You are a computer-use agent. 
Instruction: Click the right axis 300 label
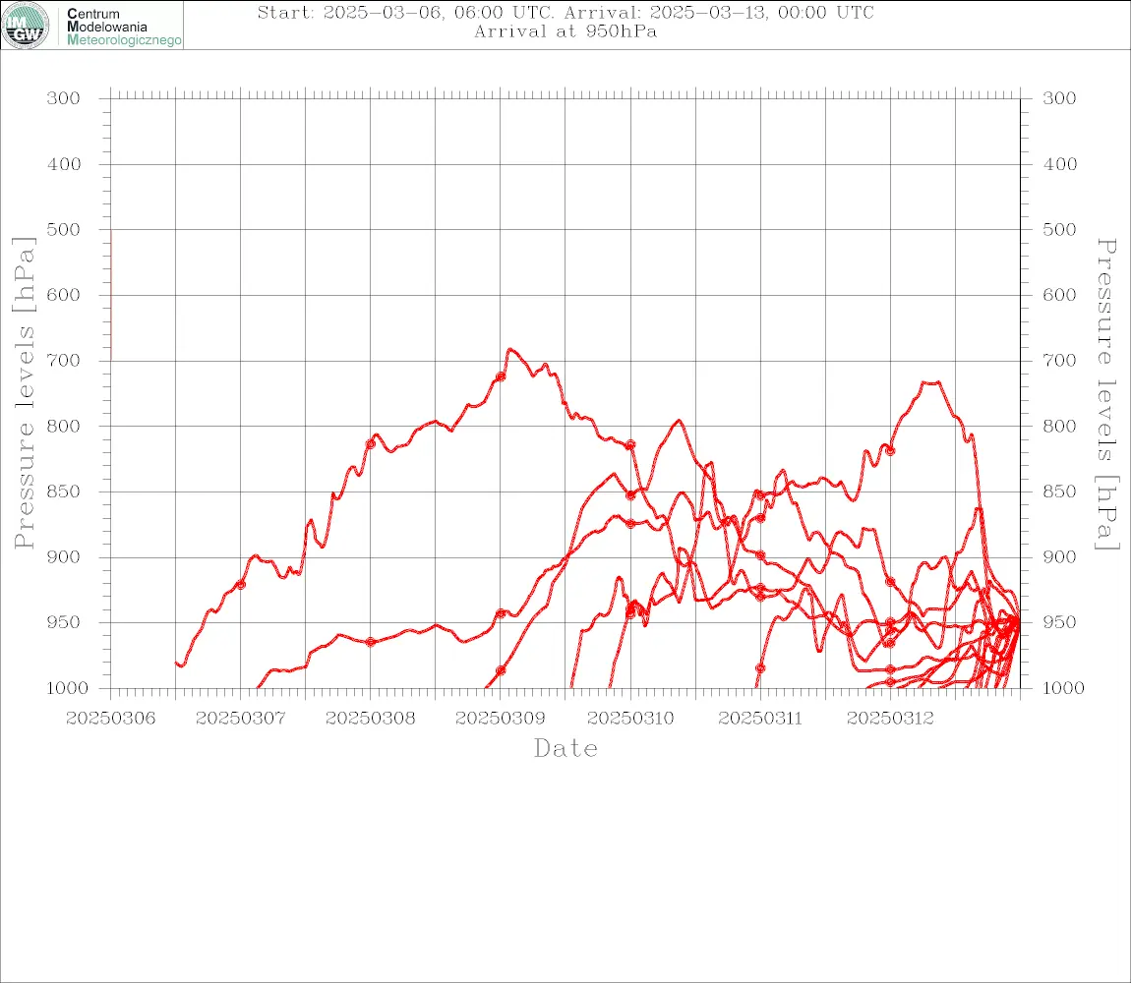(1059, 98)
